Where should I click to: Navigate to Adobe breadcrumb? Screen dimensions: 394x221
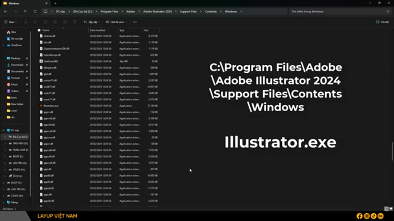point(131,11)
